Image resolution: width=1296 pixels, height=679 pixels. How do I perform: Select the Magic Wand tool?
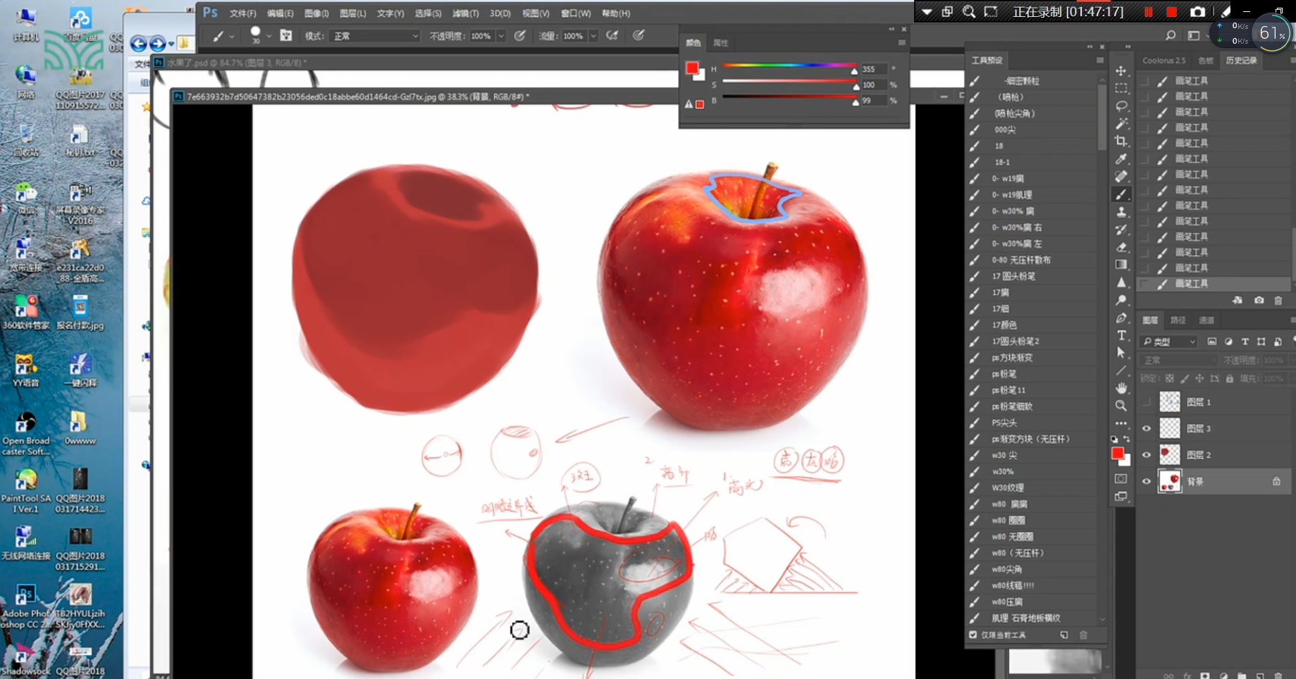click(x=1121, y=124)
